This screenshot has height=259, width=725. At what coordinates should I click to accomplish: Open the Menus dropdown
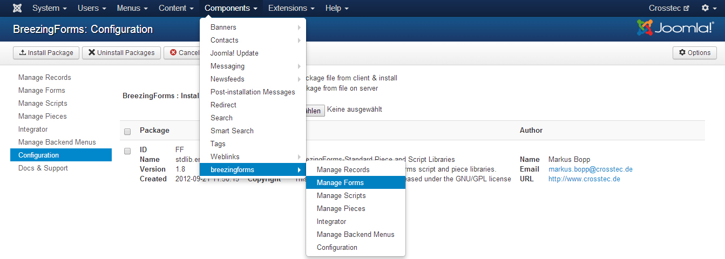pyautogui.click(x=132, y=8)
